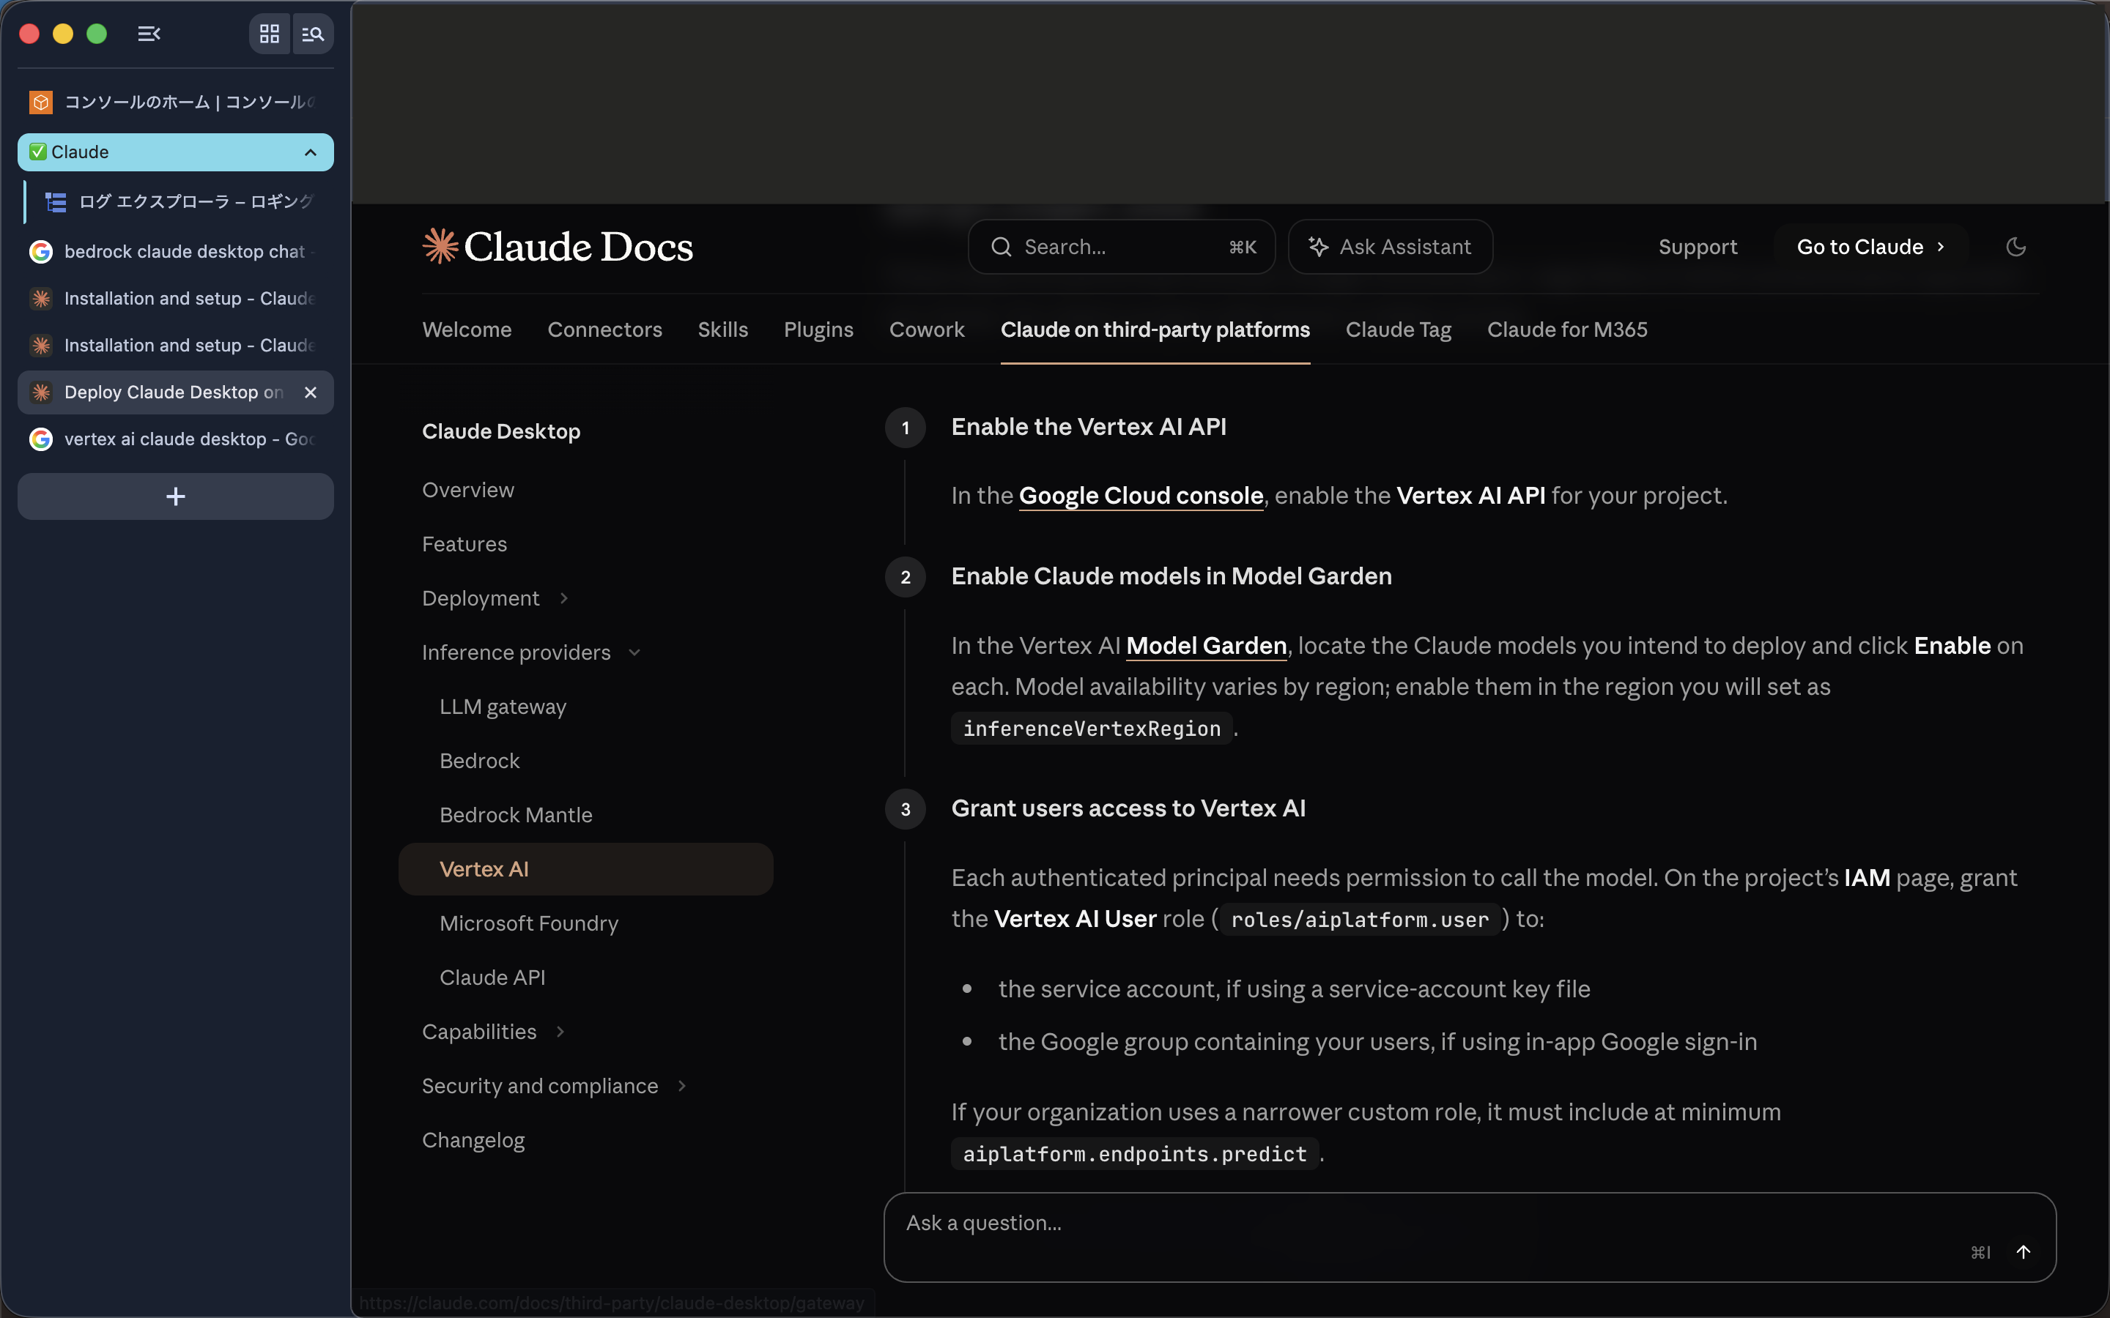
Task: Expand the Deployment section
Action: click(495, 598)
